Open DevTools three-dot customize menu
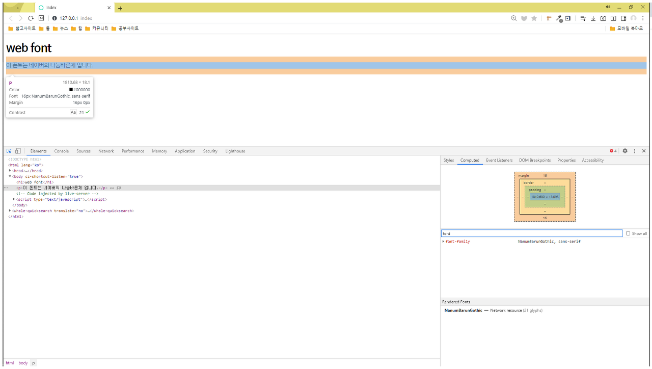This screenshot has height=369, width=652. pyautogui.click(x=635, y=151)
